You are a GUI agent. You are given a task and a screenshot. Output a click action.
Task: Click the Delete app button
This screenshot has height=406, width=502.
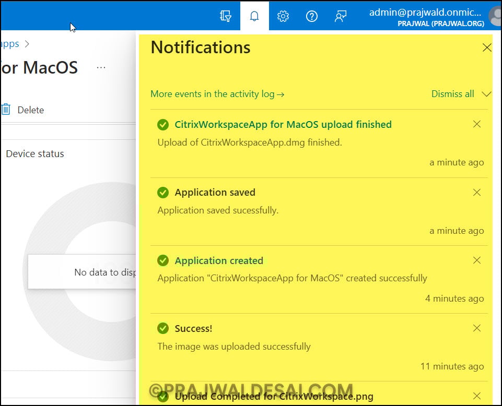click(23, 110)
